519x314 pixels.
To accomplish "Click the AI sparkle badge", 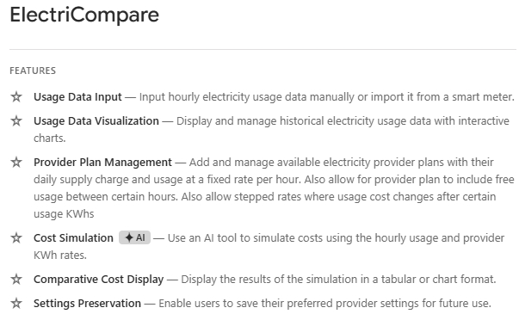I will pos(135,237).
